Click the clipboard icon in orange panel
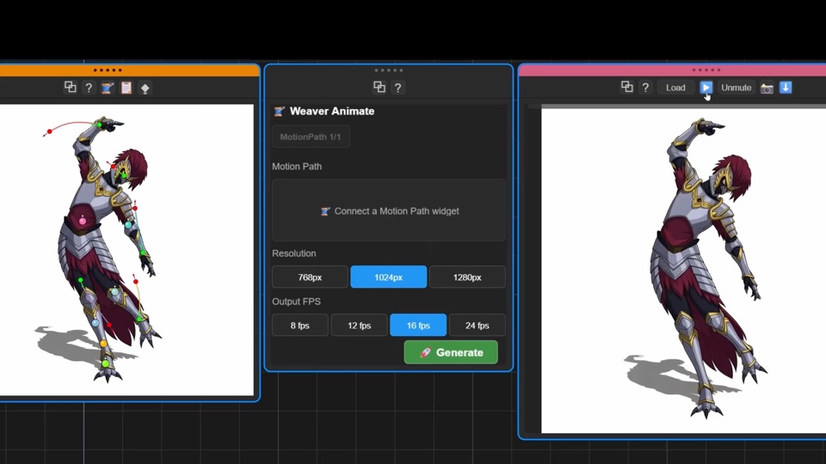 coord(126,88)
